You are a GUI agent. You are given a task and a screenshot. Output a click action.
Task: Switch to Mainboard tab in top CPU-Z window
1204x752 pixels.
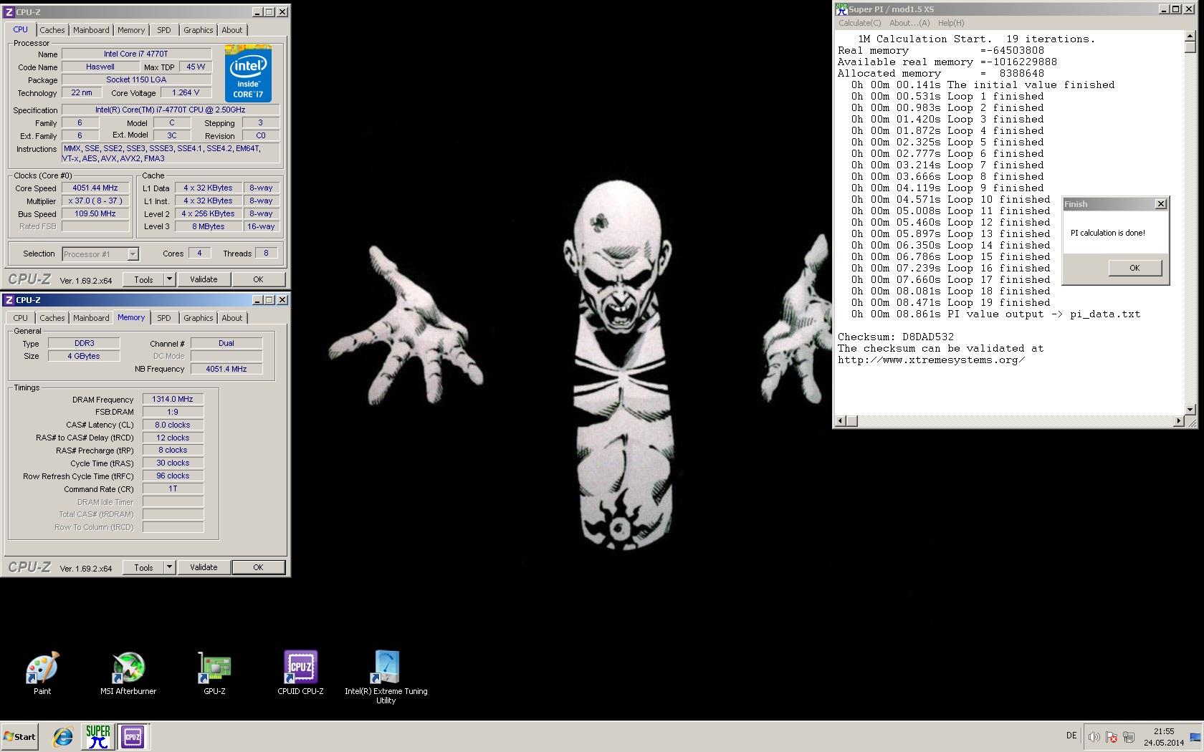click(91, 30)
